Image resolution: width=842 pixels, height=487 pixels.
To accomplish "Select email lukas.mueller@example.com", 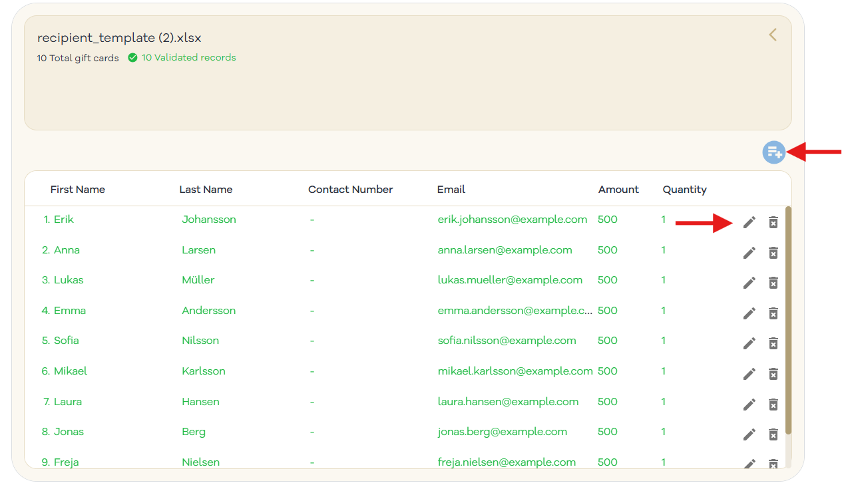I will (510, 280).
